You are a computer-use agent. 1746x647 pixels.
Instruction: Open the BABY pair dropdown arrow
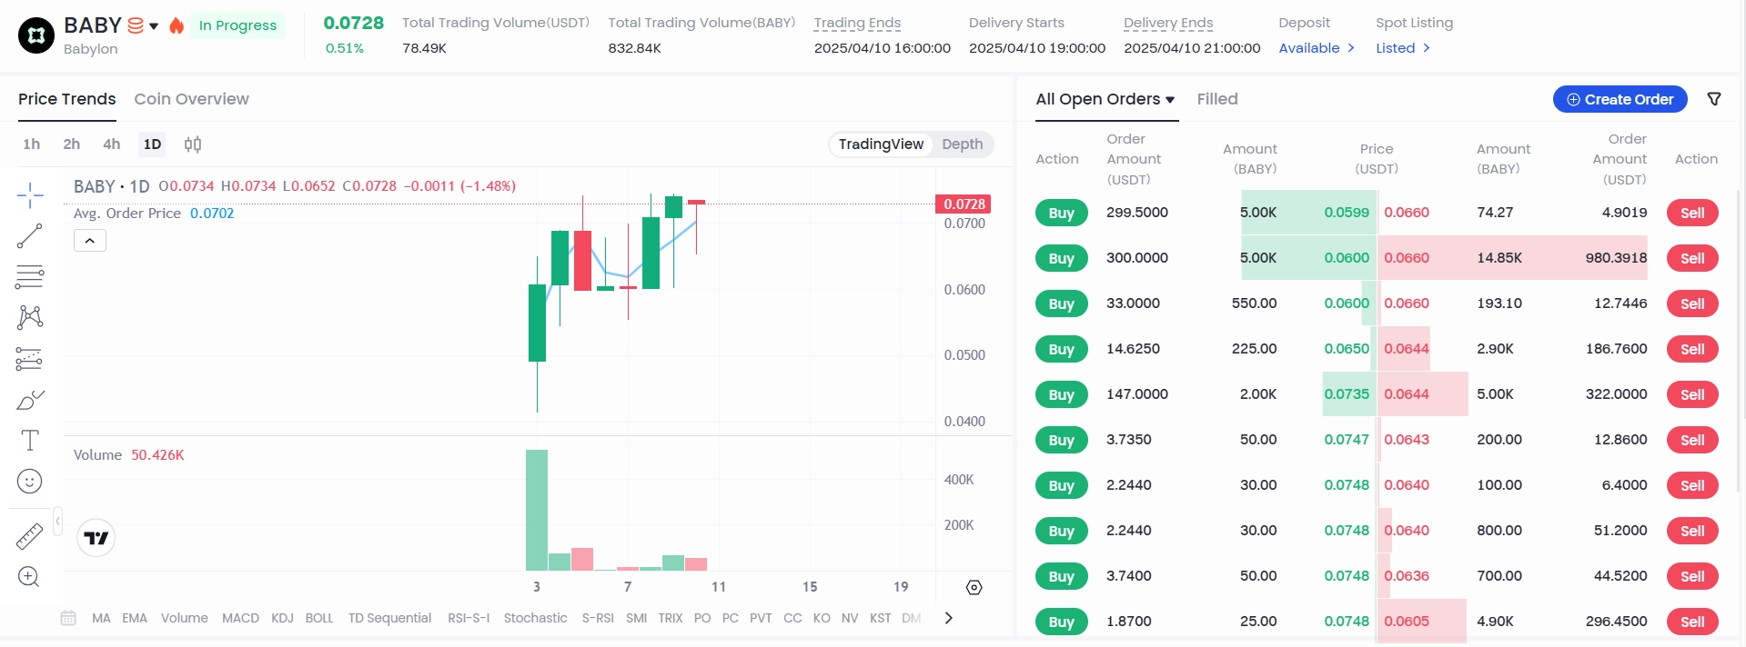(x=154, y=26)
